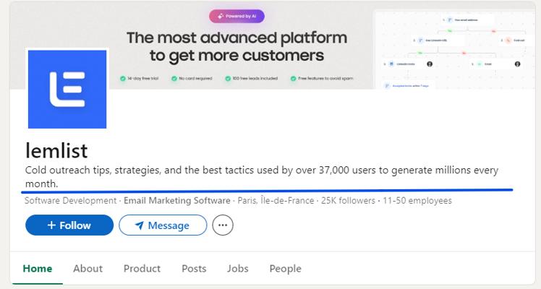Select the Home tab

(x=38, y=269)
